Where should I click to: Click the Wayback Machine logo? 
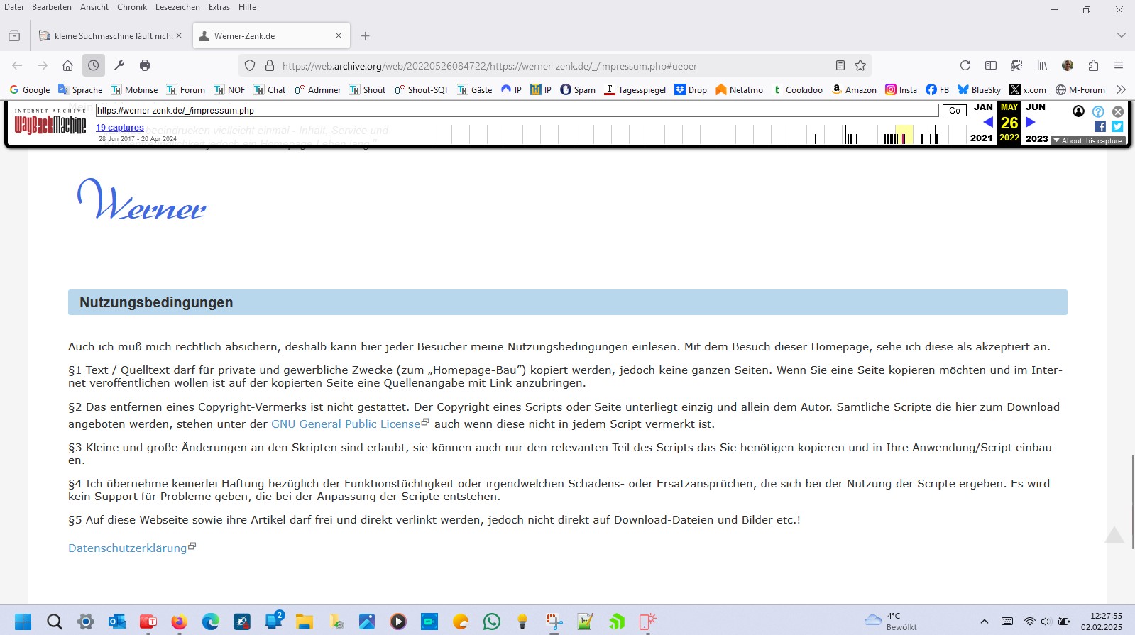tap(50, 122)
